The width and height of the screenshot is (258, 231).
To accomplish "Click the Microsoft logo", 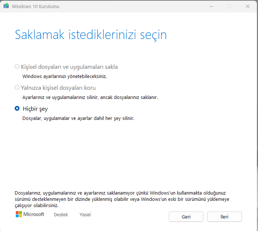I will pos(30,214).
